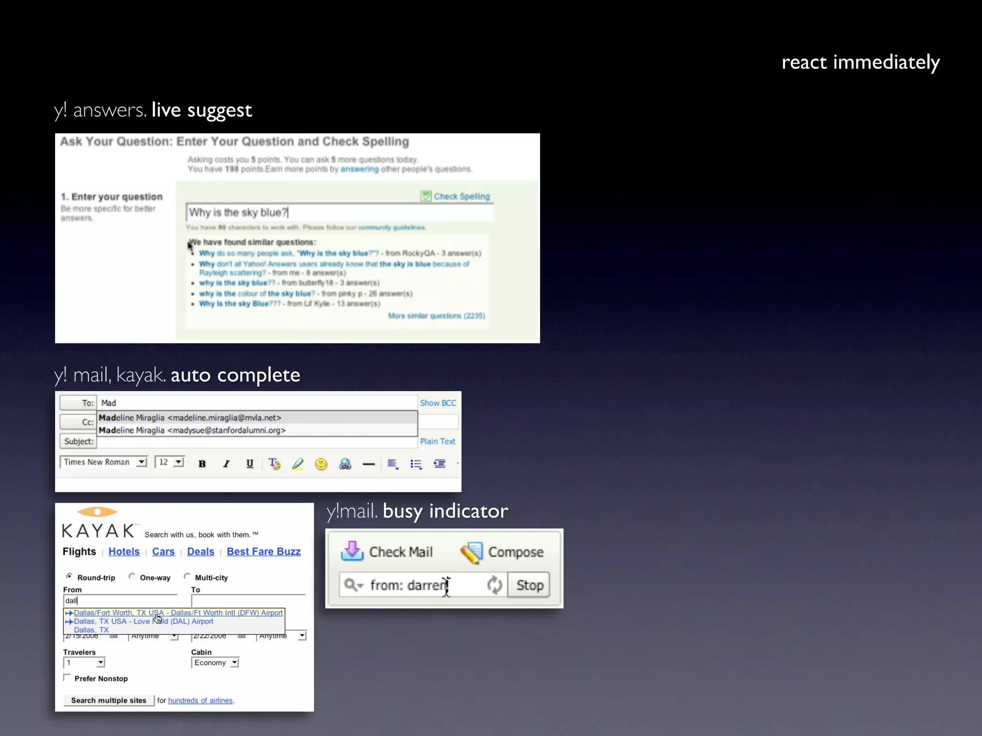Screen dimensions: 982x736
Task: Open the Cars tab in Kayak
Action: pyautogui.click(x=163, y=552)
